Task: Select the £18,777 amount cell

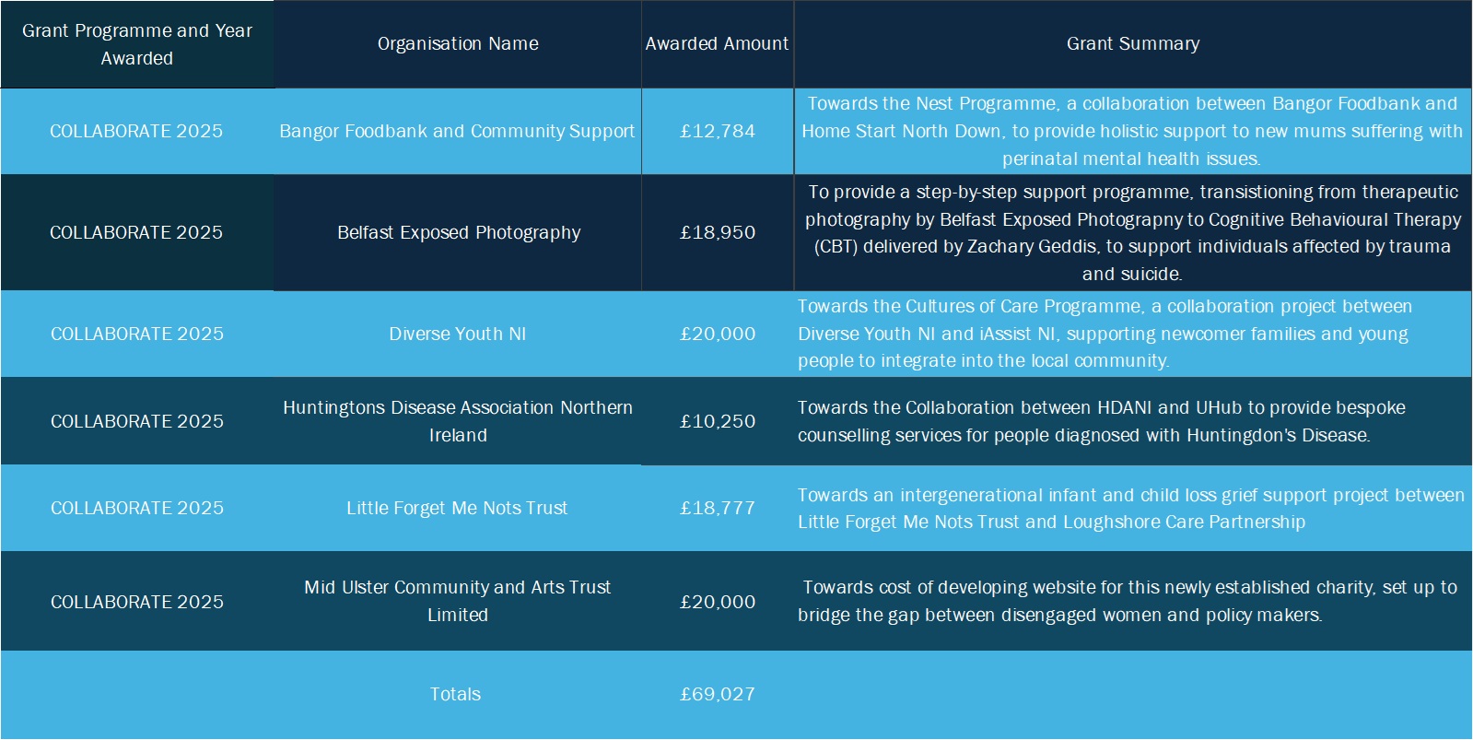Action: tap(717, 508)
